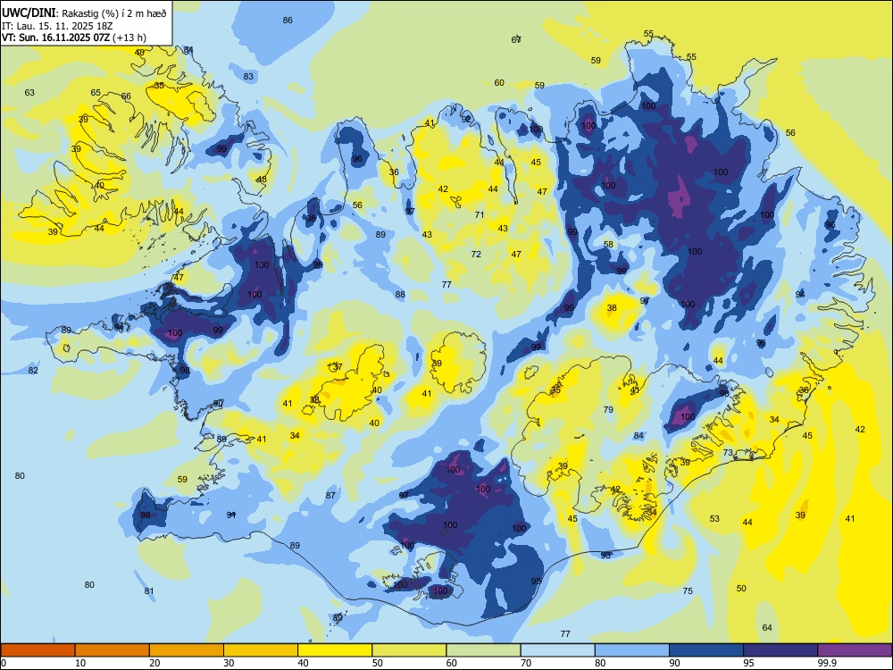This screenshot has height=670, width=893.
Task: Click the '86' humidity value on the map
Action: 288,20
